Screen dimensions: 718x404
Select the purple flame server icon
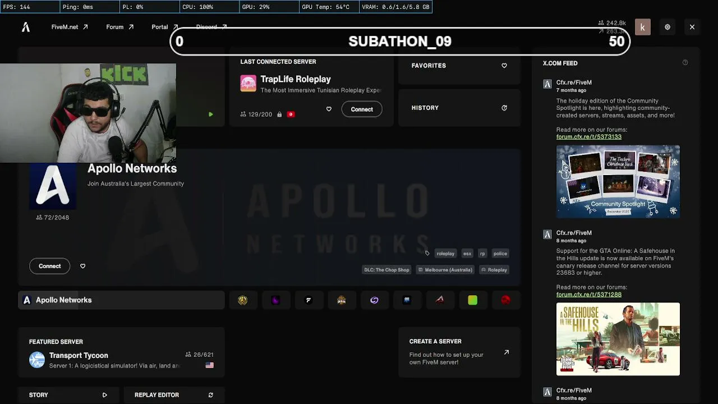(275, 300)
